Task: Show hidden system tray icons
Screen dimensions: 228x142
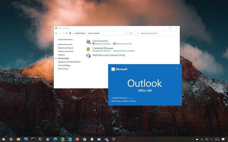Action: 192,139
